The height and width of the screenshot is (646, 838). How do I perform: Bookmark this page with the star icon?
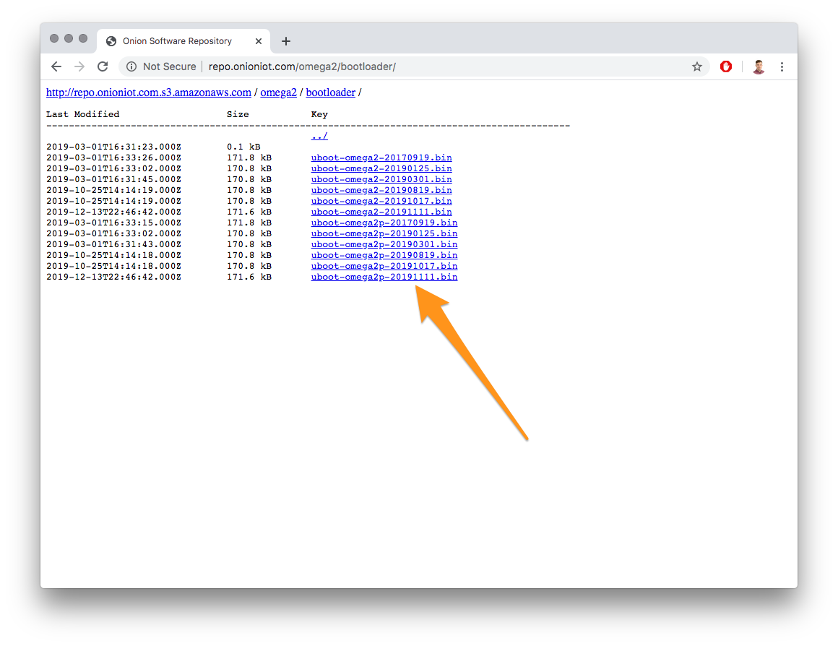[697, 67]
